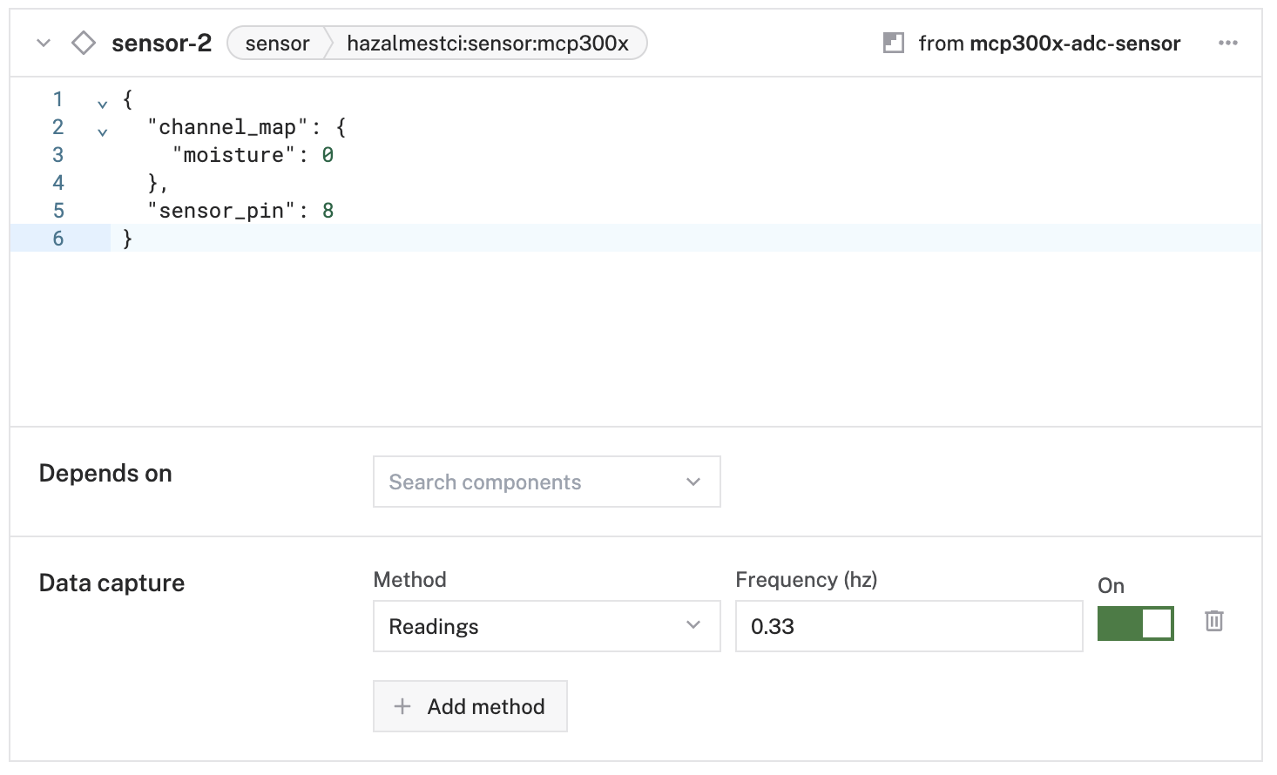Click the diamond component icon beside sensor-2
Screen dimensions: 1277x775
pyautogui.click(x=84, y=44)
